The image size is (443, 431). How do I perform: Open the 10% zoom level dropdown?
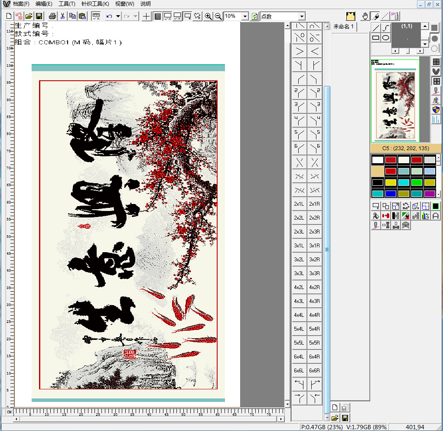click(x=245, y=16)
